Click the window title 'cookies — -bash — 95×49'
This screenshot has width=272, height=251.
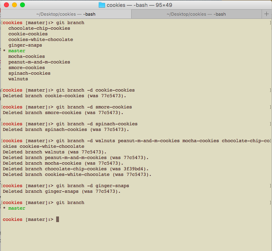(139, 5)
